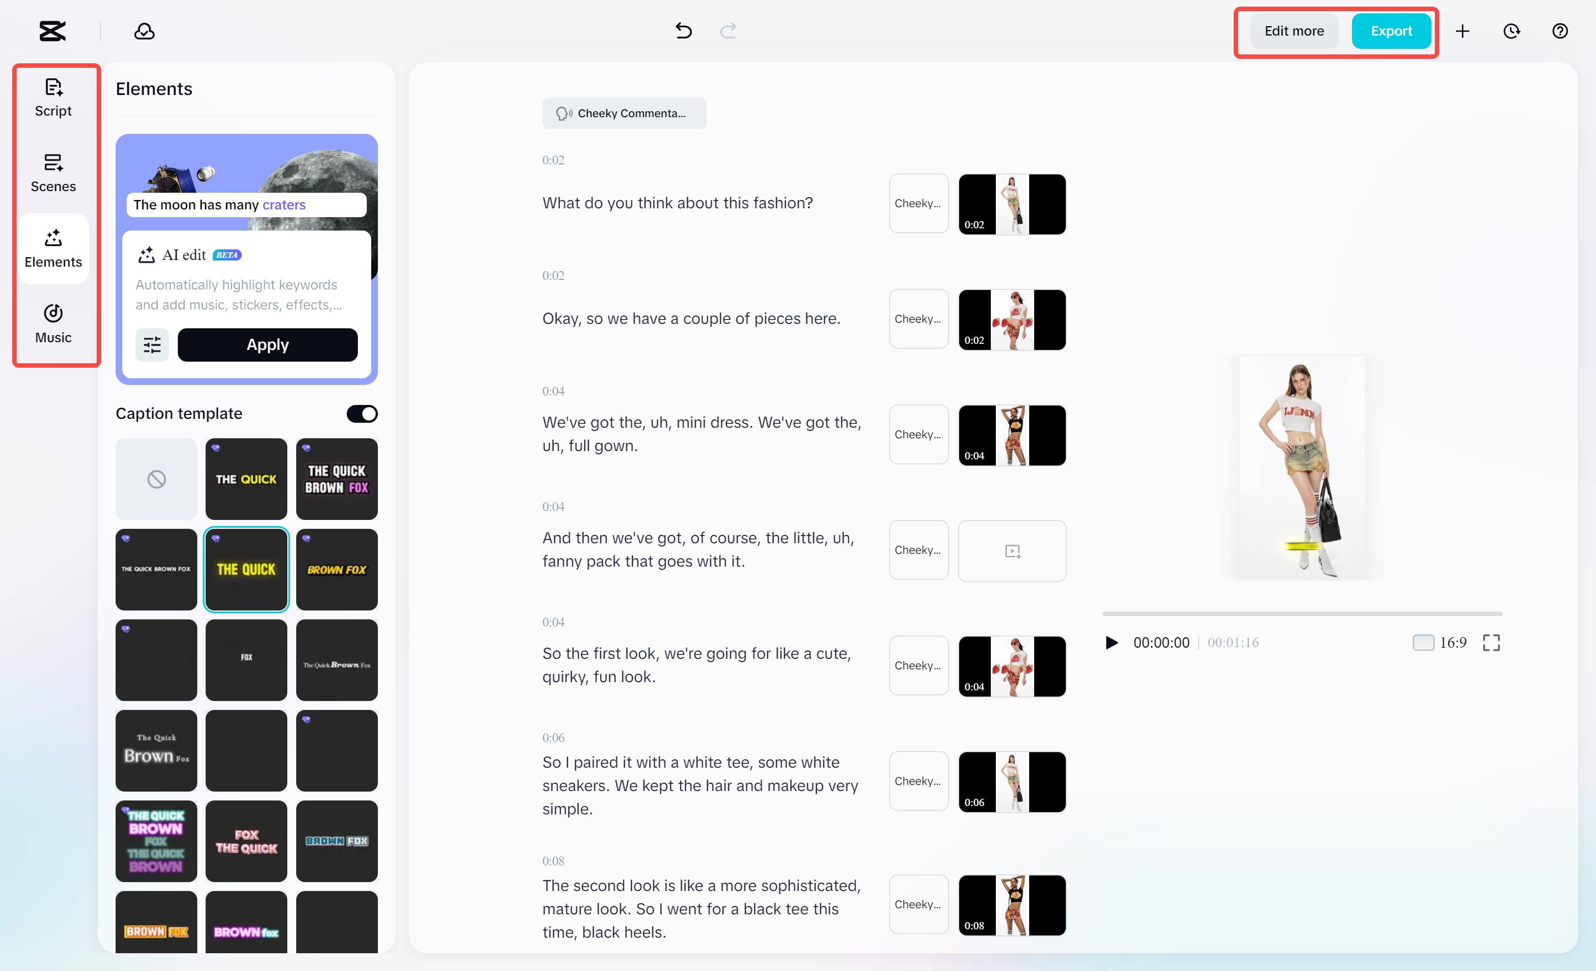1596x971 pixels.
Task: Click the Export button
Action: click(1391, 31)
